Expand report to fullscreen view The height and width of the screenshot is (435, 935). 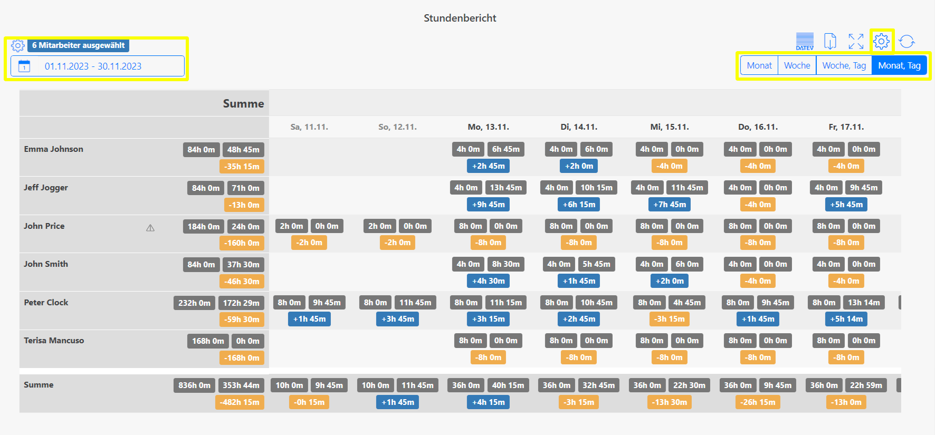point(856,41)
